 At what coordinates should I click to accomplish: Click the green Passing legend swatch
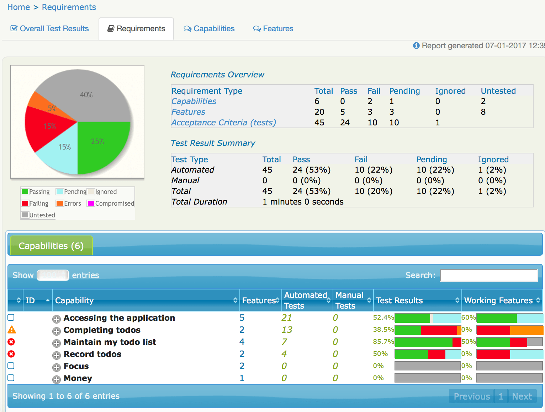25,192
